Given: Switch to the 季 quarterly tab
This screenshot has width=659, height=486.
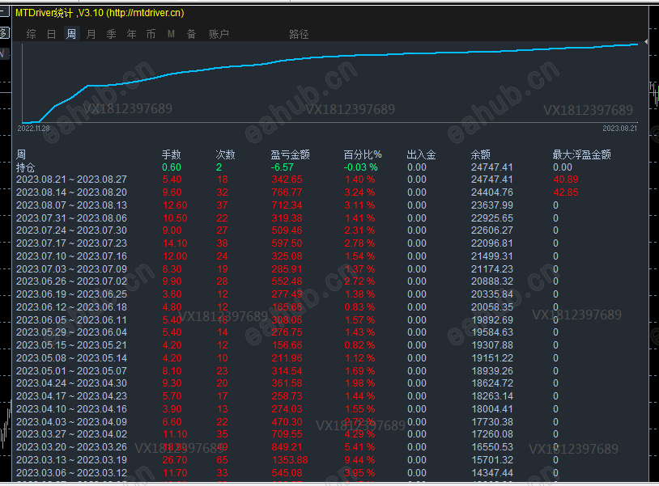Looking at the screenshot, I should point(112,34).
